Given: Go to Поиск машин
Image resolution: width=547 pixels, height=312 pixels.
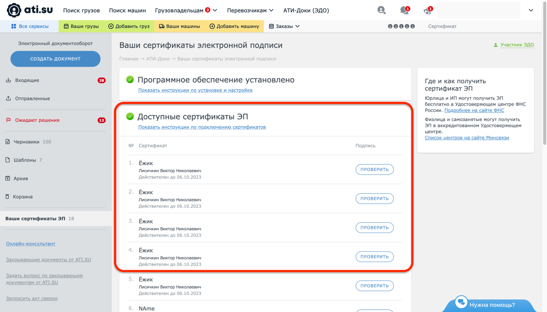Looking at the screenshot, I should pyautogui.click(x=127, y=10).
